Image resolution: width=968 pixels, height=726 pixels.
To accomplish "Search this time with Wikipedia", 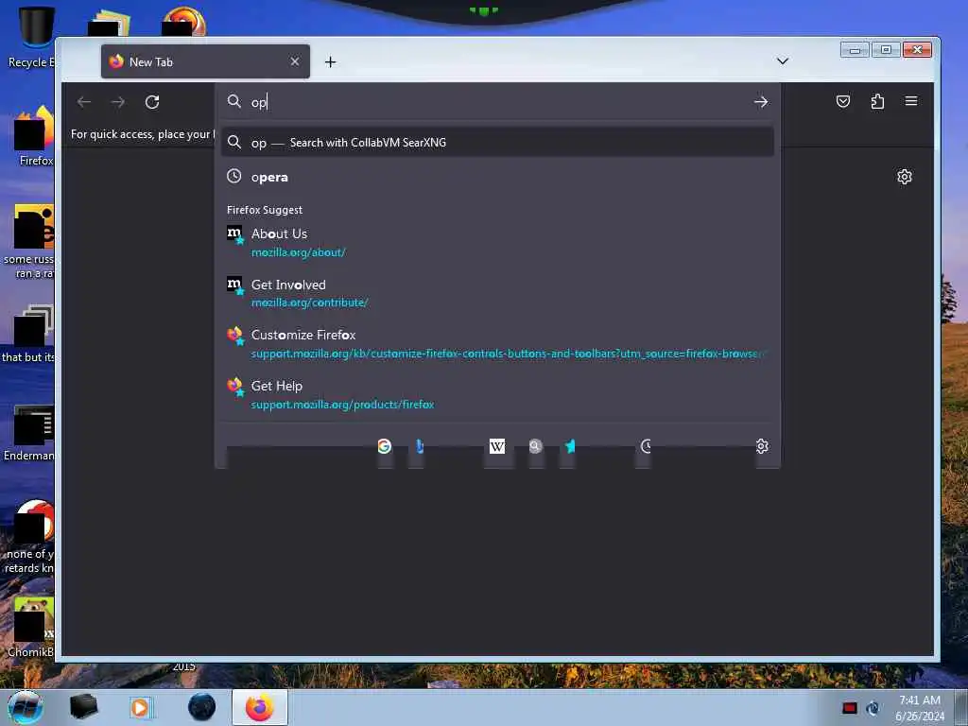I will pyautogui.click(x=497, y=446).
